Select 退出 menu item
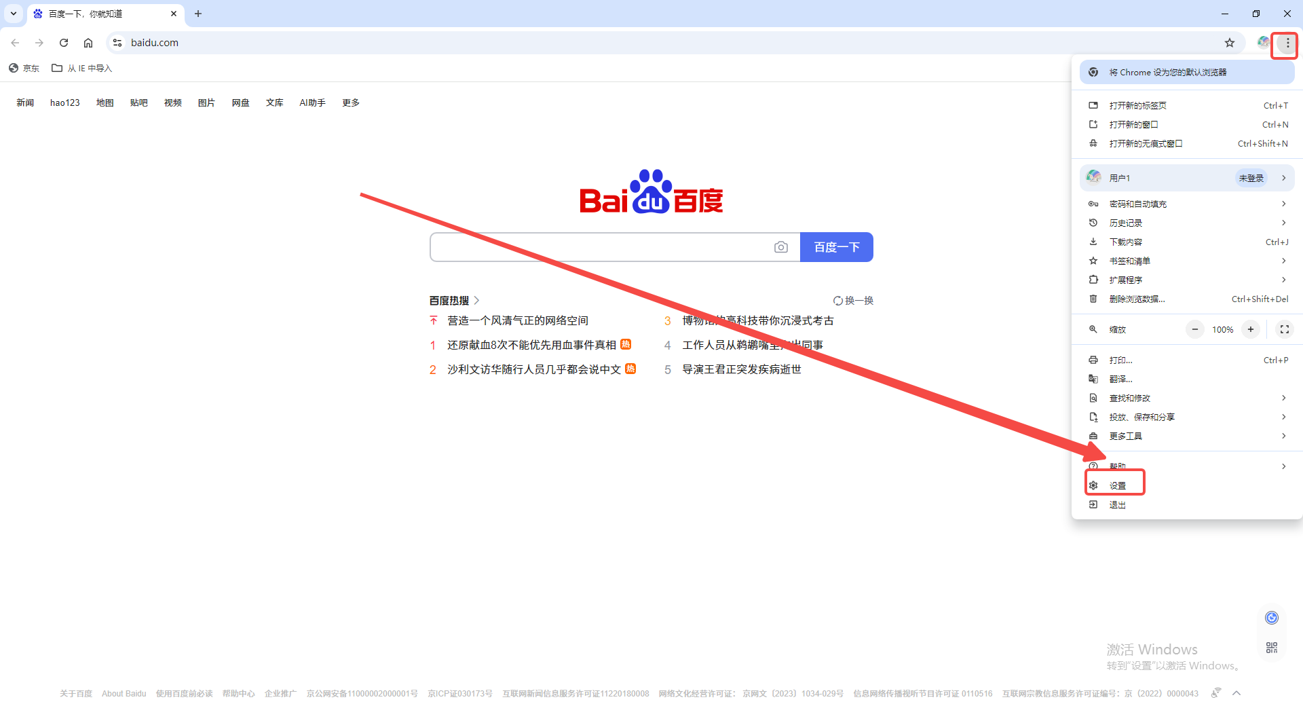The image size is (1303, 706). tap(1187, 504)
